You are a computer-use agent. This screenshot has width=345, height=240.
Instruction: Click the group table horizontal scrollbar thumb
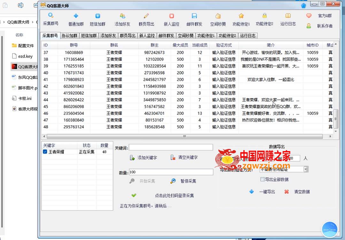185,136
